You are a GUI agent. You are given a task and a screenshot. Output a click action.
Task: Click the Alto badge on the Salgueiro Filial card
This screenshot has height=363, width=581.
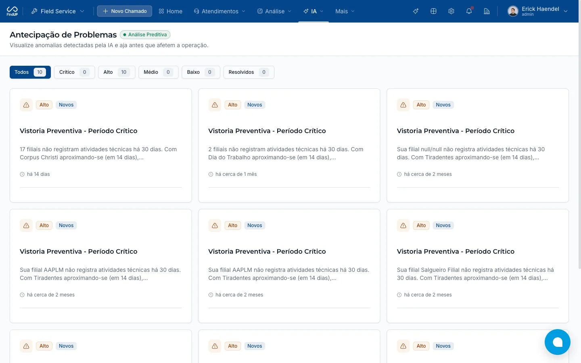click(x=421, y=225)
